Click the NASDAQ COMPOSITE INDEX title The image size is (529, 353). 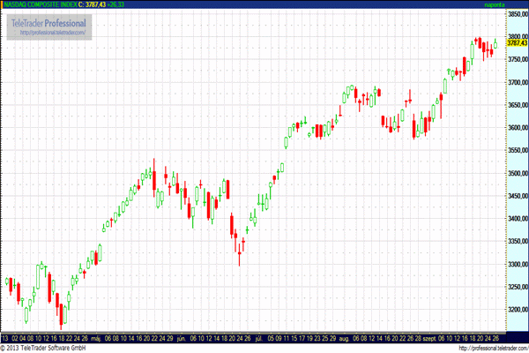pyautogui.click(x=39, y=4)
